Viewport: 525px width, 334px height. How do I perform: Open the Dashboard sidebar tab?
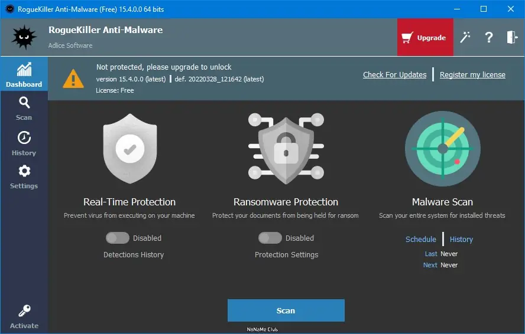[x=24, y=75]
